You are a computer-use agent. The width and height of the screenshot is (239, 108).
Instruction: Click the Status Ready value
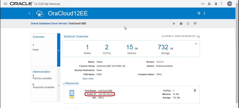coord(100,62)
